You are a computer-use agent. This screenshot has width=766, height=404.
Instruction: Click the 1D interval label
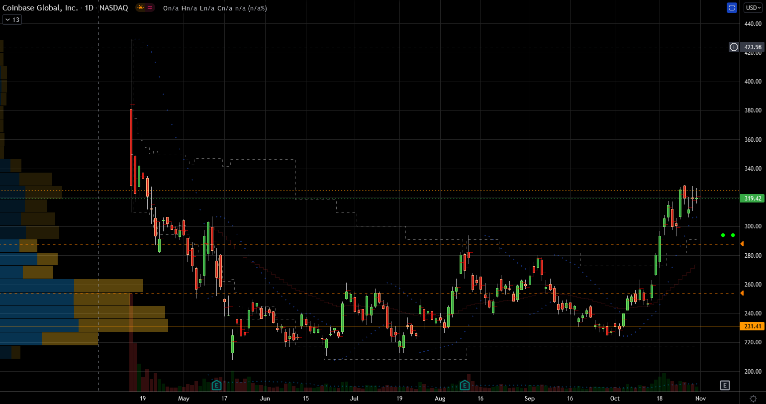click(x=90, y=8)
